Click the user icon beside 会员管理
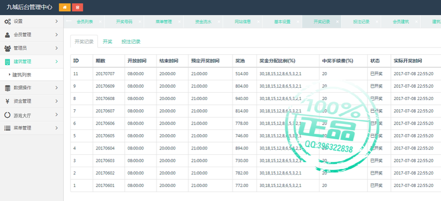The height and width of the screenshot is (201, 441). 7,35
